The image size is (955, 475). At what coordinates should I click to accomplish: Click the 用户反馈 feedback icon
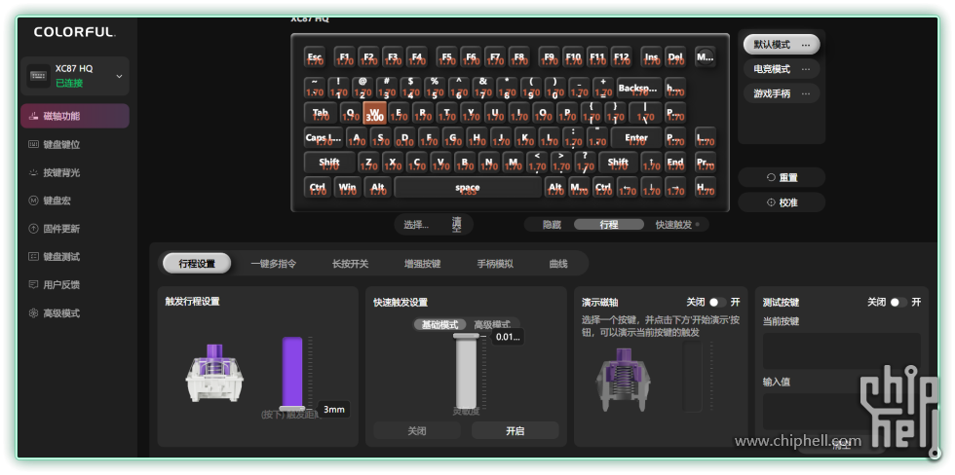pyautogui.click(x=33, y=284)
